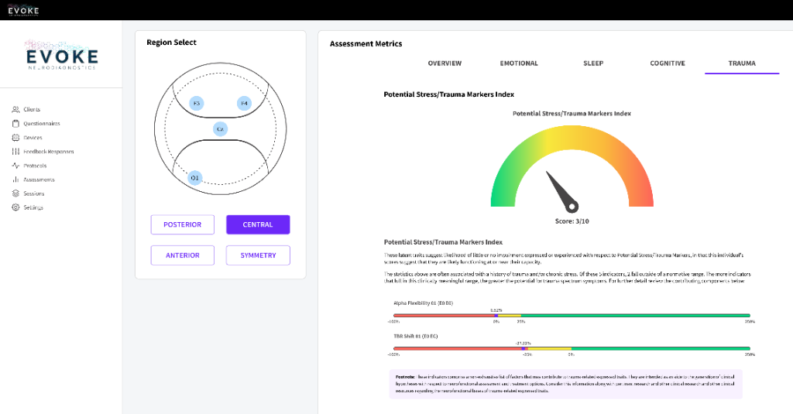
Task: Select the Symmetry region button
Action: click(x=258, y=255)
